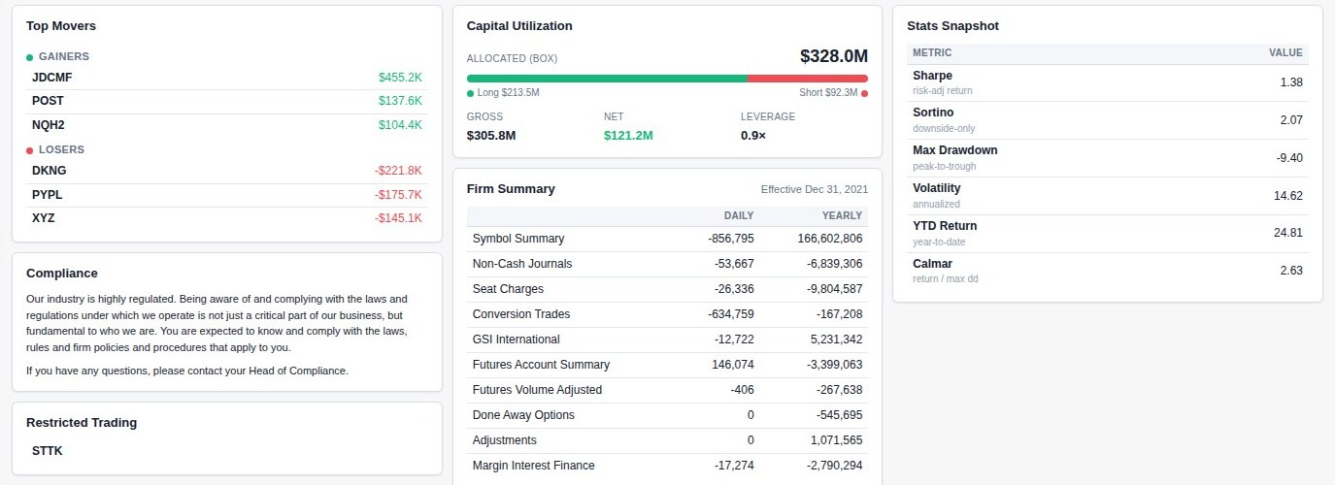Click the $455.2K gain value
Image resolution: width=1335 pixels, height=485 pixels.
pyautogui.click(x=400, y=78)
